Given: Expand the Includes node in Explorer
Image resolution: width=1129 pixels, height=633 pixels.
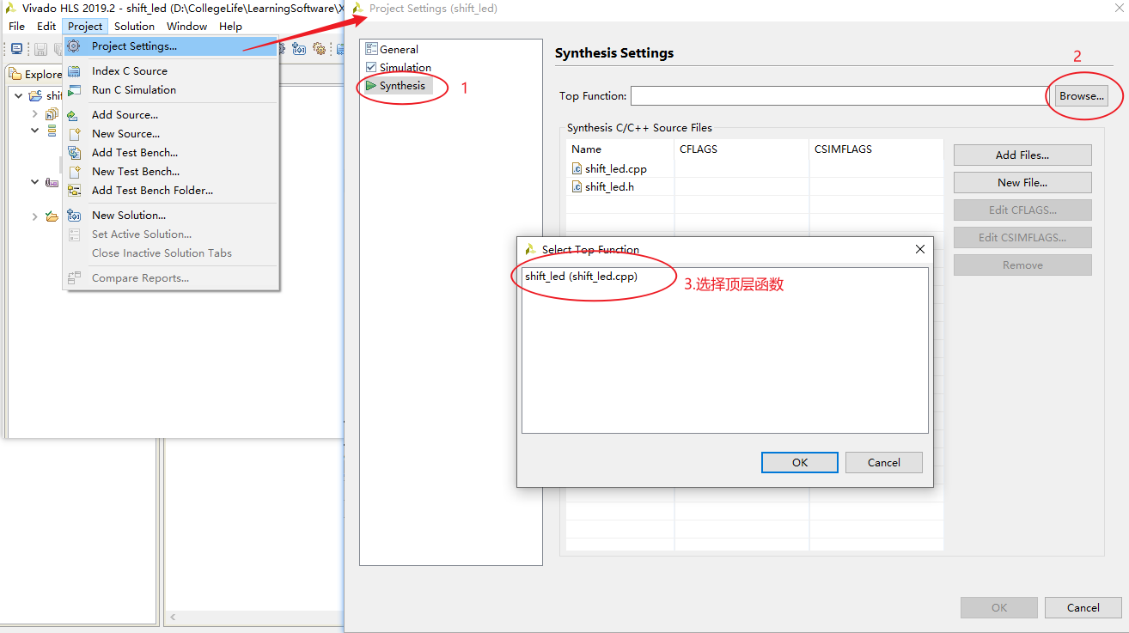Looking at the screenshot, I should (34, 114).
